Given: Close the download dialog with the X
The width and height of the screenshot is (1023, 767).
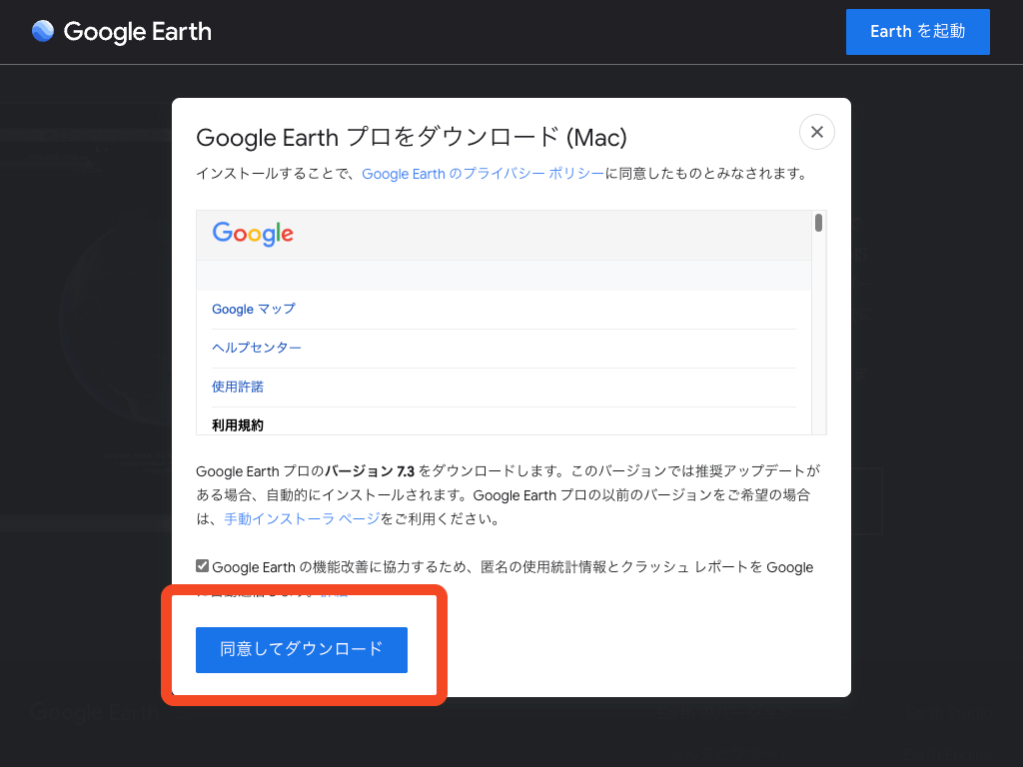Looking at the screenshot, I should coord(816,132).
